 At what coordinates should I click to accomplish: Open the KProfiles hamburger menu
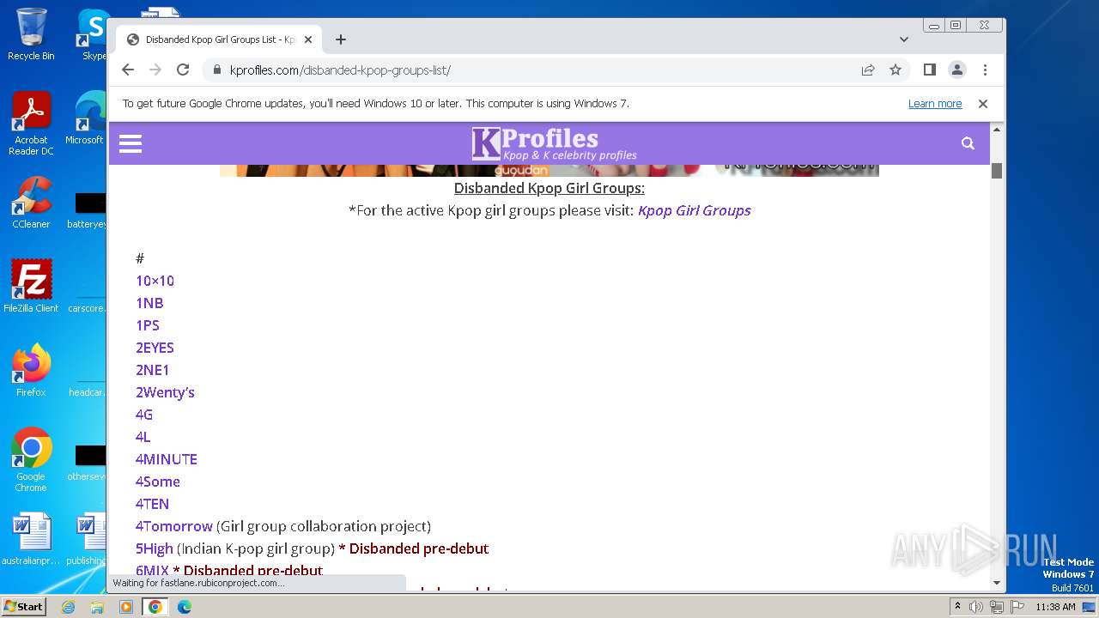pyautogui.click(x=131, y=143)
